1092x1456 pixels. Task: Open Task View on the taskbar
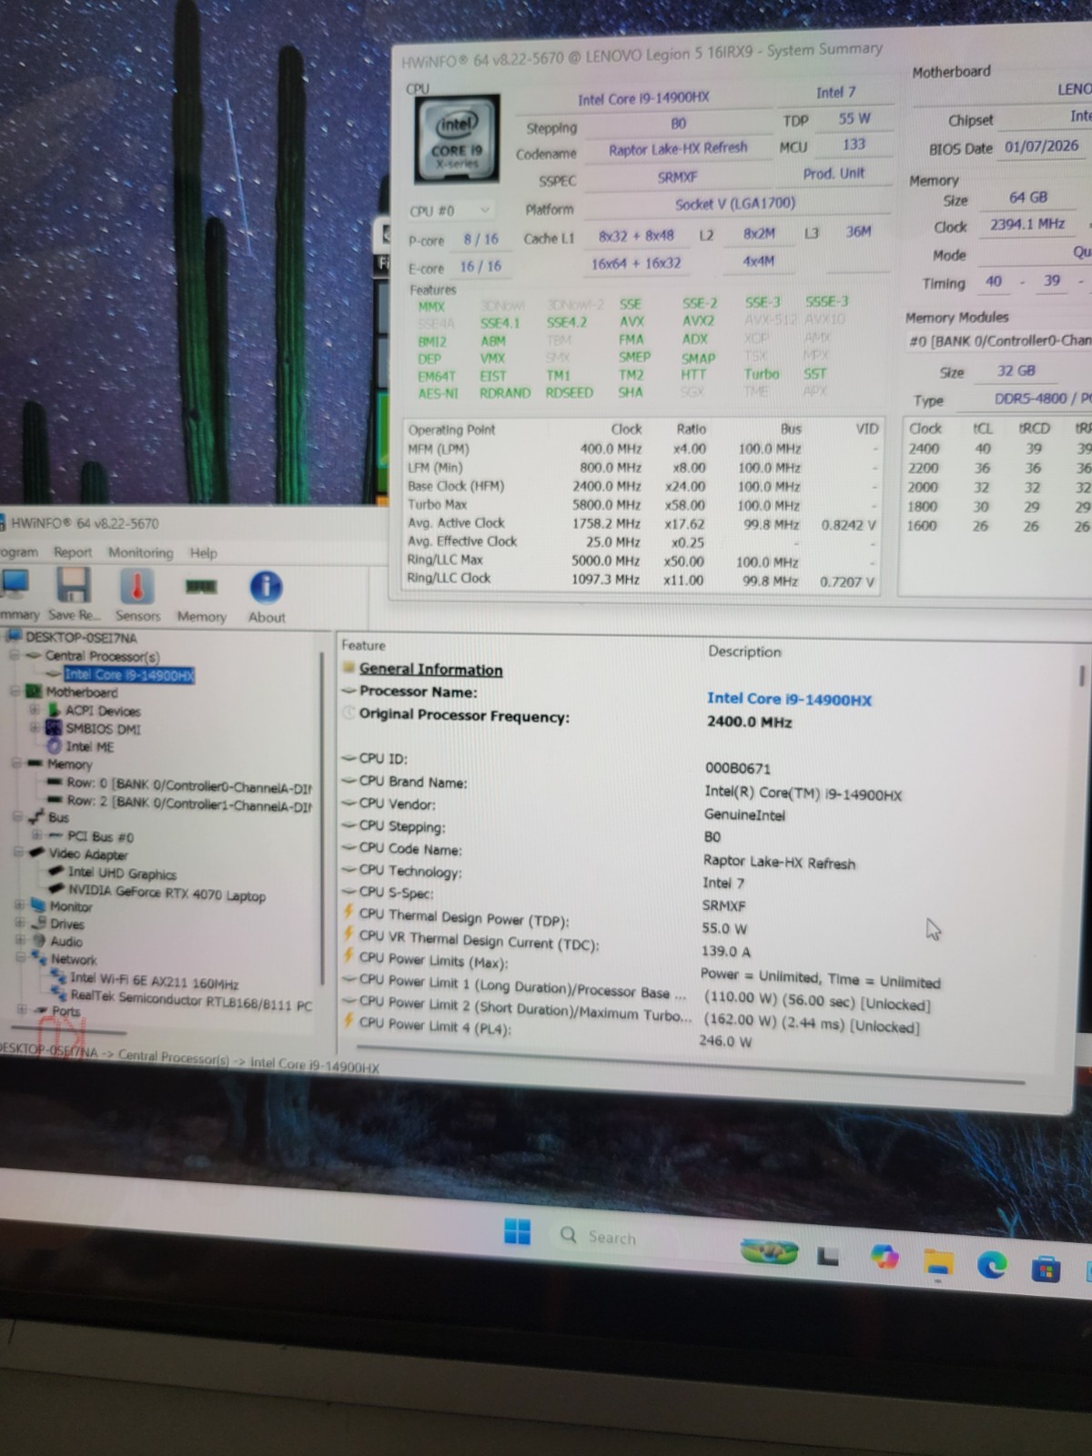tap(828, 1257)
